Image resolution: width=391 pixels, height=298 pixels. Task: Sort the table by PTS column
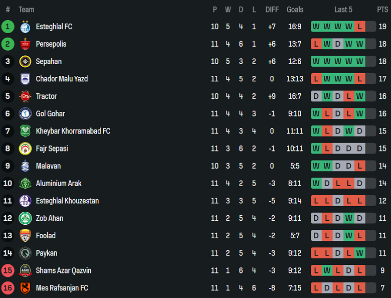click(382, 10)
